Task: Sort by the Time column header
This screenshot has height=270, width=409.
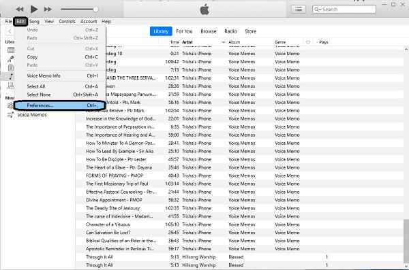Action: click(175, 42)
